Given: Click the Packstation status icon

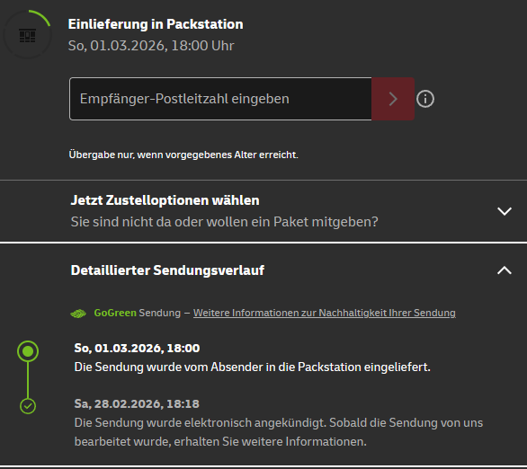Looking at the screenshot, I should coord(27,35).
